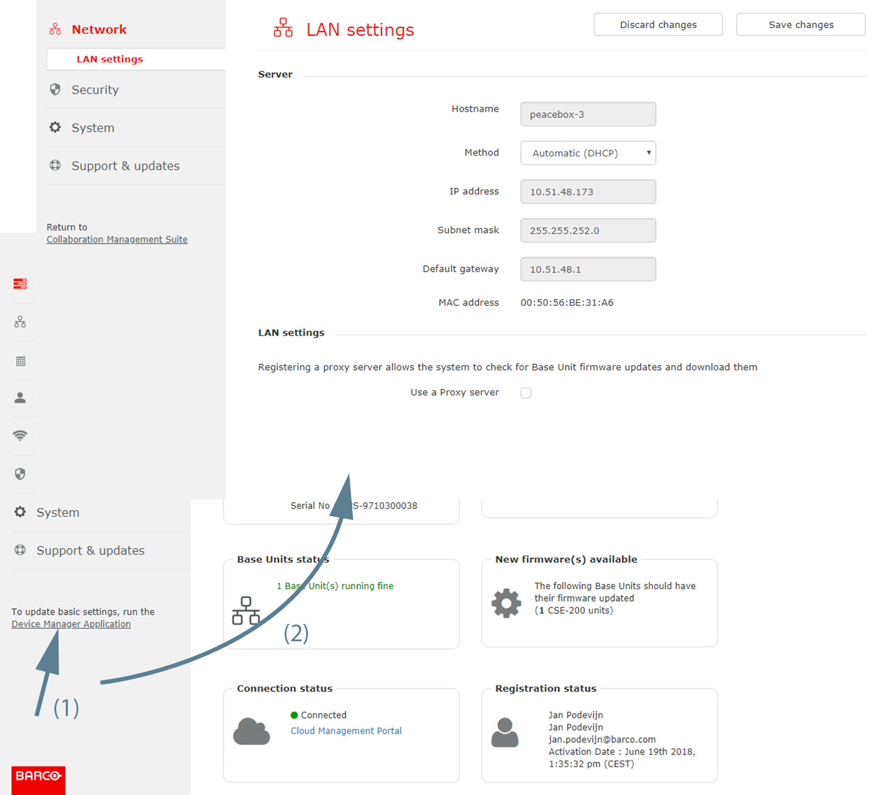This screenshot has width=885, height=795.
Task: Select Network in the Device Manager menu
Action: tap(99, 29)
